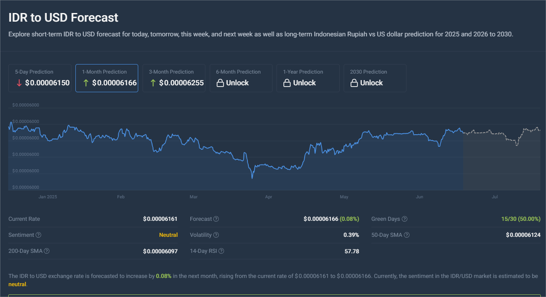546x297 pixels.
Task: Unlock the 1-Year Prediction
Action: pyautogui.click(x=308, y=78)
